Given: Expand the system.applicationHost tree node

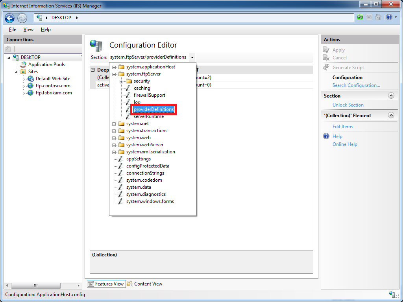Looking at the screenshot, I should click(x=114, y=67).
